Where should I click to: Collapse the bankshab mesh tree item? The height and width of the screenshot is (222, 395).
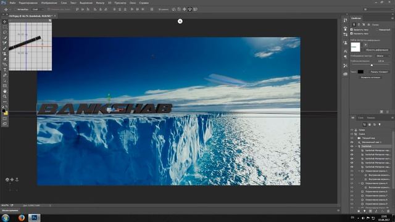pyautogui.click(x=356, y=146)
